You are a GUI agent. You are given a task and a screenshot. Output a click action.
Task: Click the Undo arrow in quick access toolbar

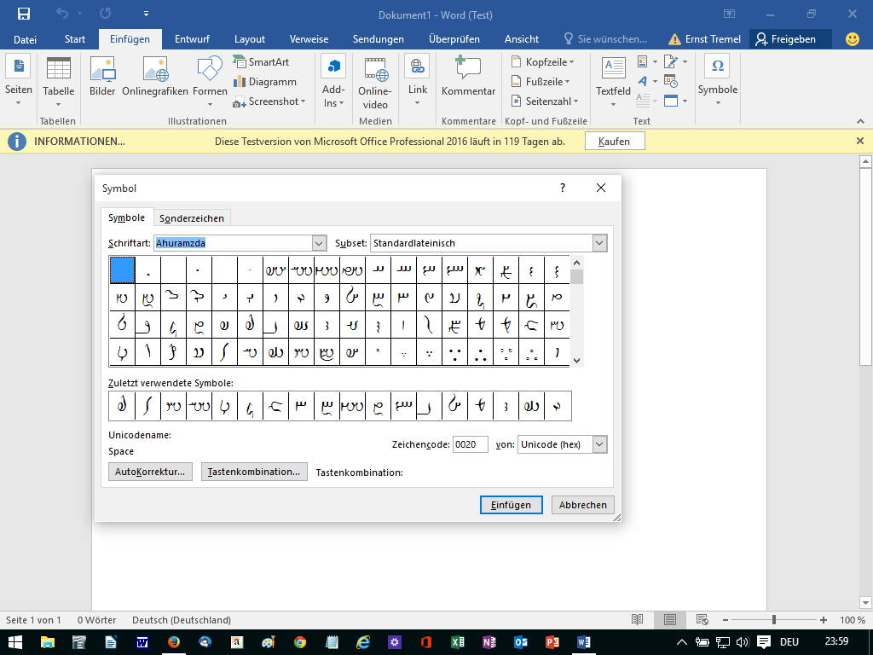click(62, 14)
